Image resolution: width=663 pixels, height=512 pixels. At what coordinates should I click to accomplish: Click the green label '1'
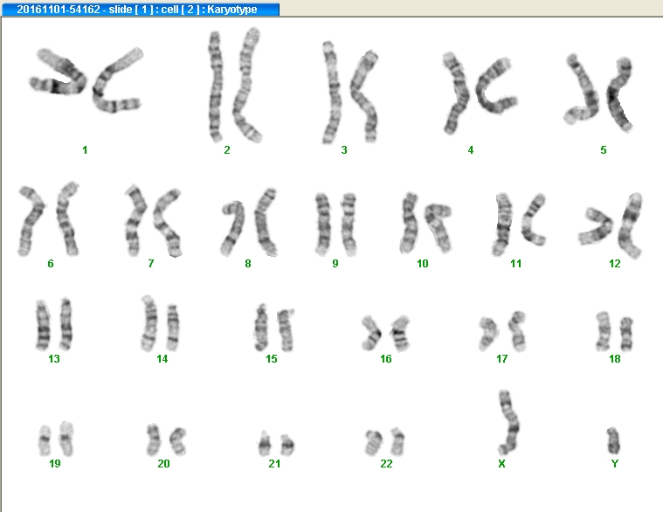(85, 150)
